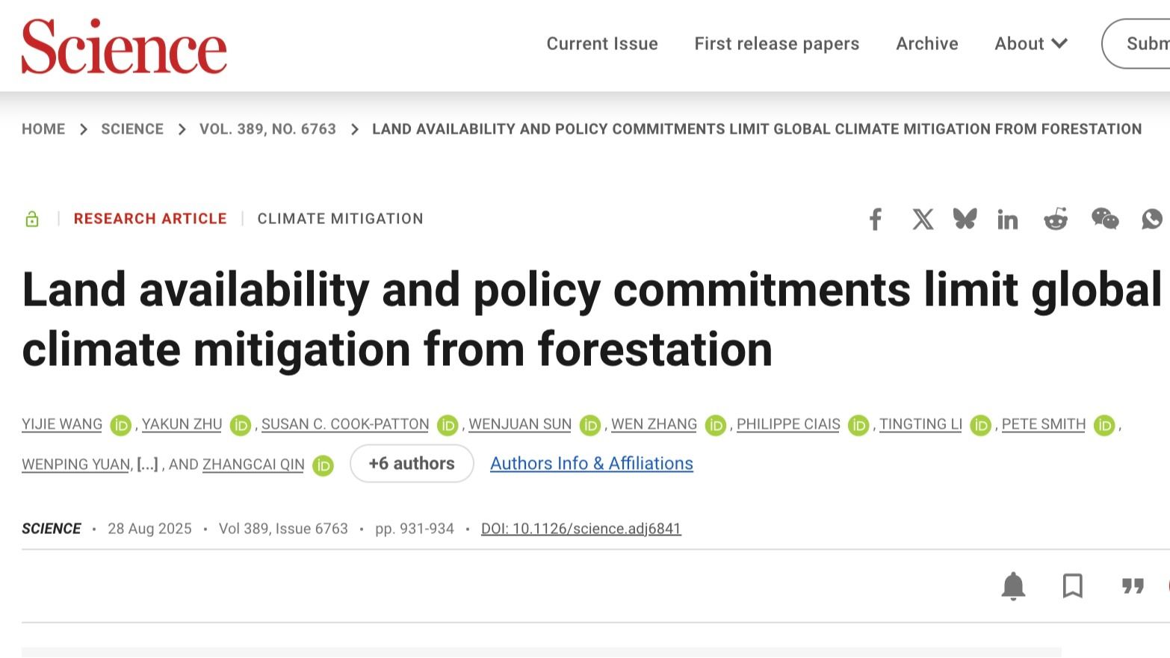Image resolution: width=1170 pixels, height=658 pixels.
Task: Expand hidden authors ellipsis [...]
Action: click(147, 465)
